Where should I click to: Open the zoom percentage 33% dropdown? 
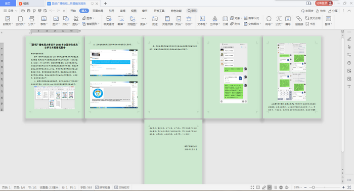[x=298, y=187]
